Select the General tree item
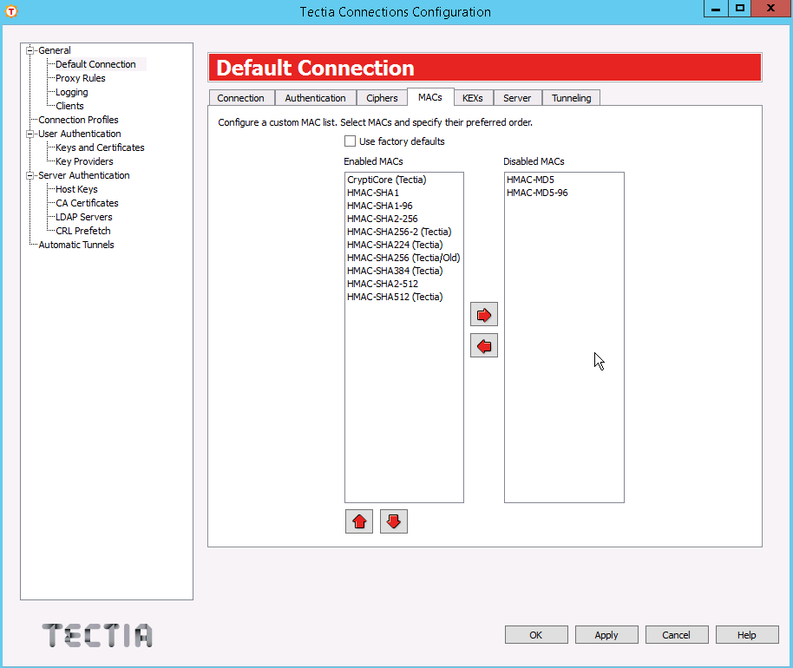793x668 pixels. click(x=55, y=50)
